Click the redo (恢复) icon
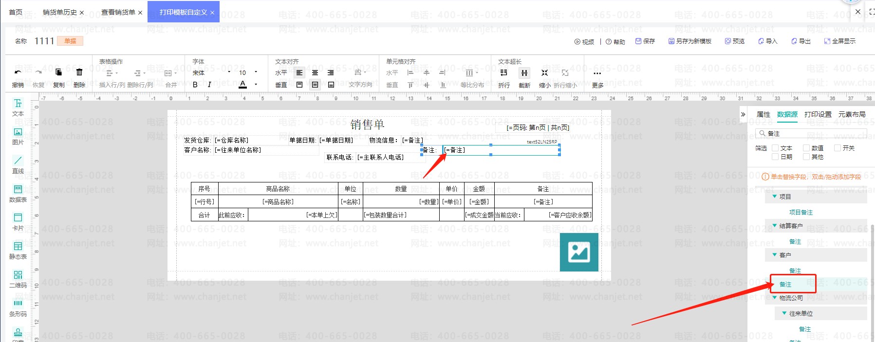This screenshot has height=342, width=875. tap(38, 72)
